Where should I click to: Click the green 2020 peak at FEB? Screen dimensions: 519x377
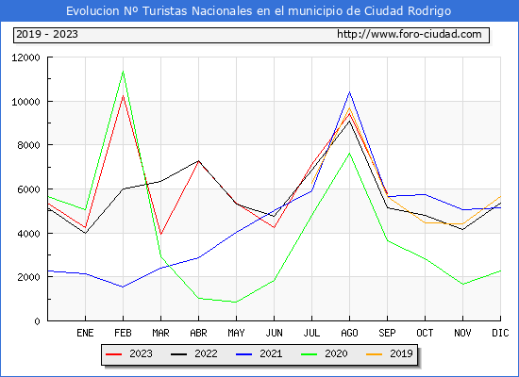pos(123,71)
